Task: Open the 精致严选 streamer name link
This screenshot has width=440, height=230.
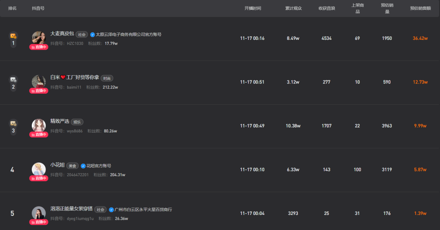Action: [59, 121]
